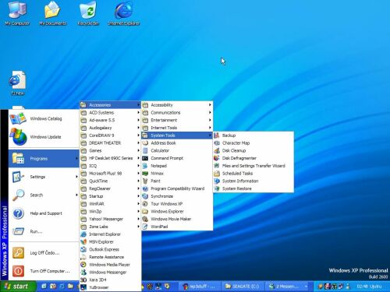Expand the Entertainment submenu arrow
This screenshot has width=390, height=292.
(x=210, y=120)
